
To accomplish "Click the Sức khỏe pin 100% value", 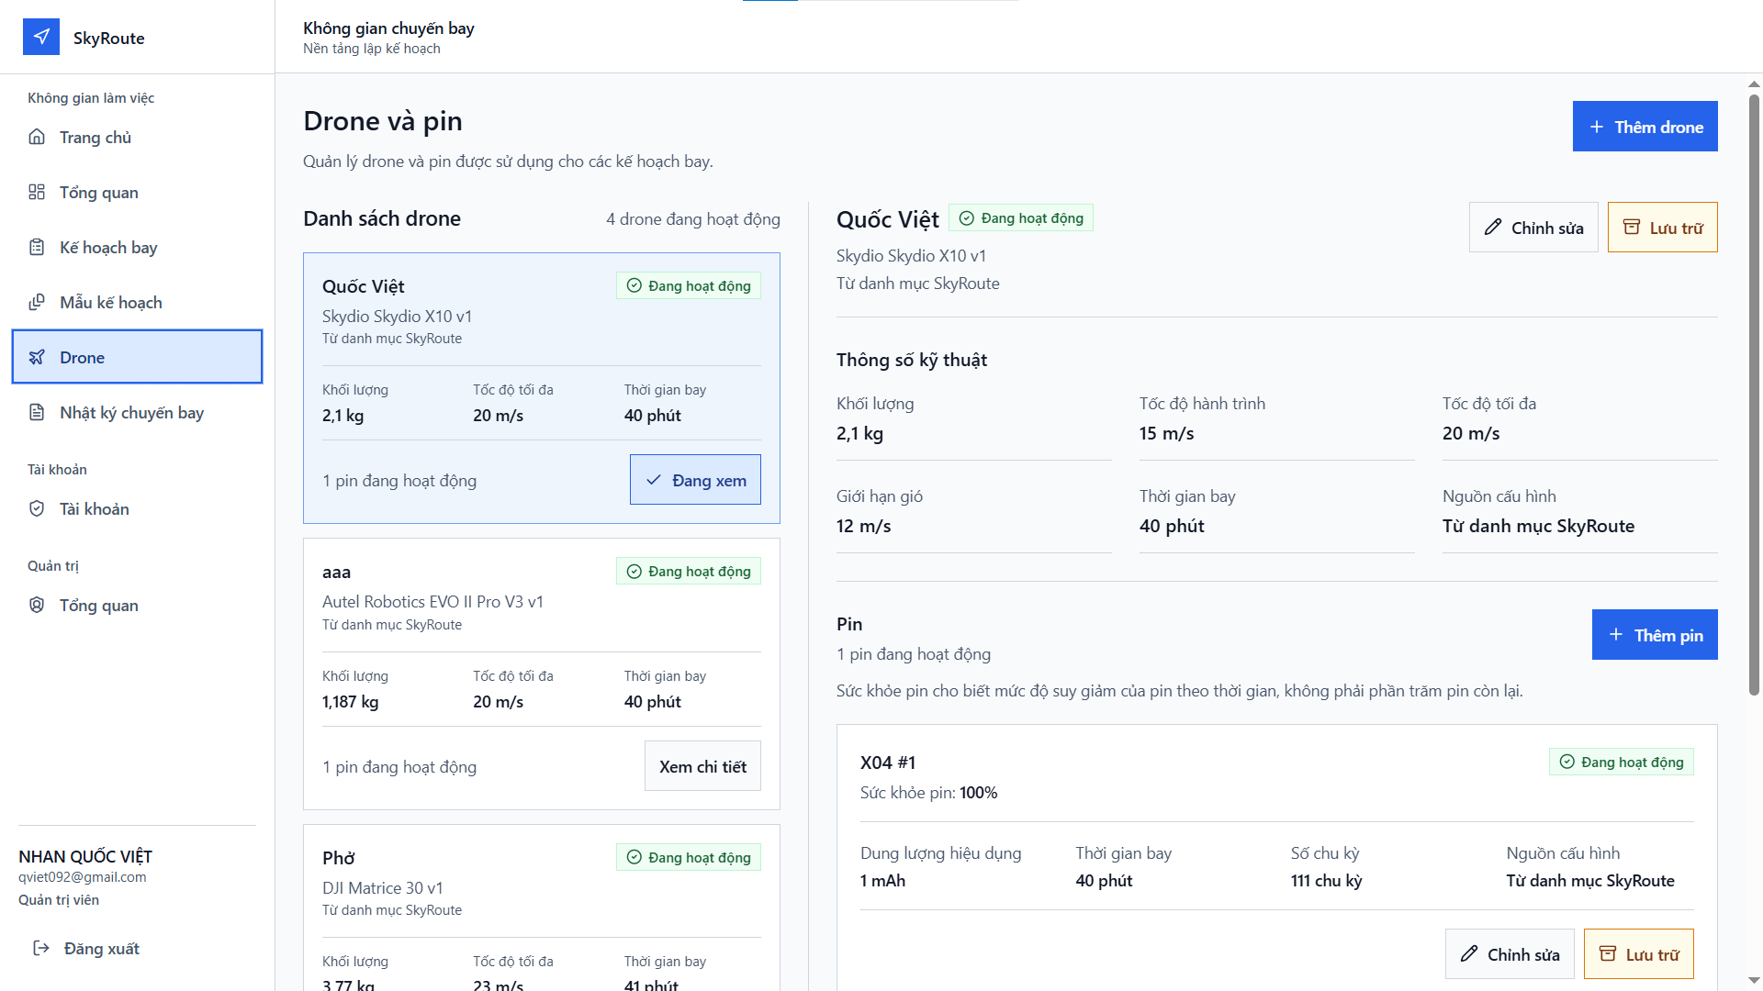I will (979, 793).
